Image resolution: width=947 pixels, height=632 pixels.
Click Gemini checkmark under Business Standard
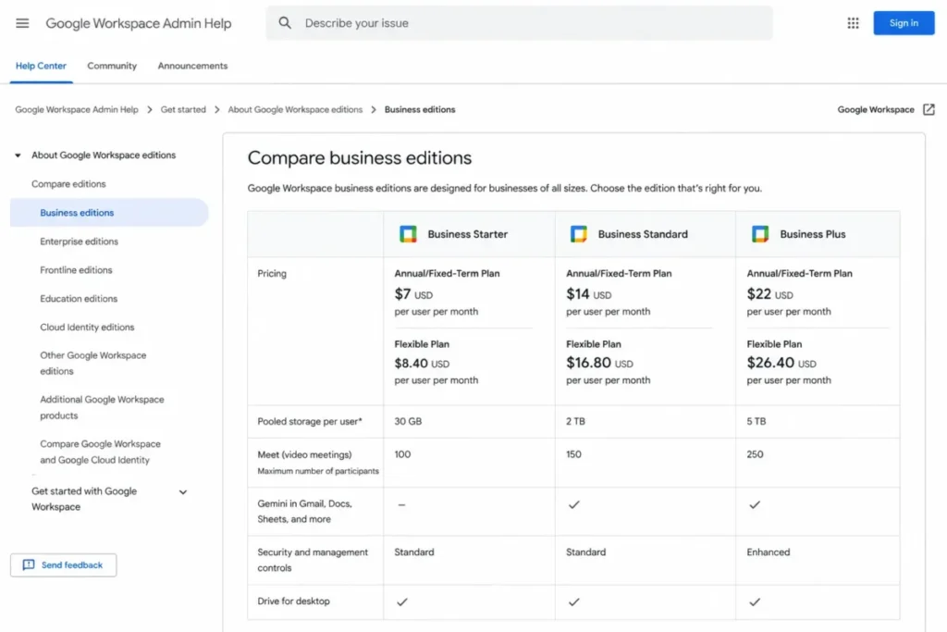(573, 504)
